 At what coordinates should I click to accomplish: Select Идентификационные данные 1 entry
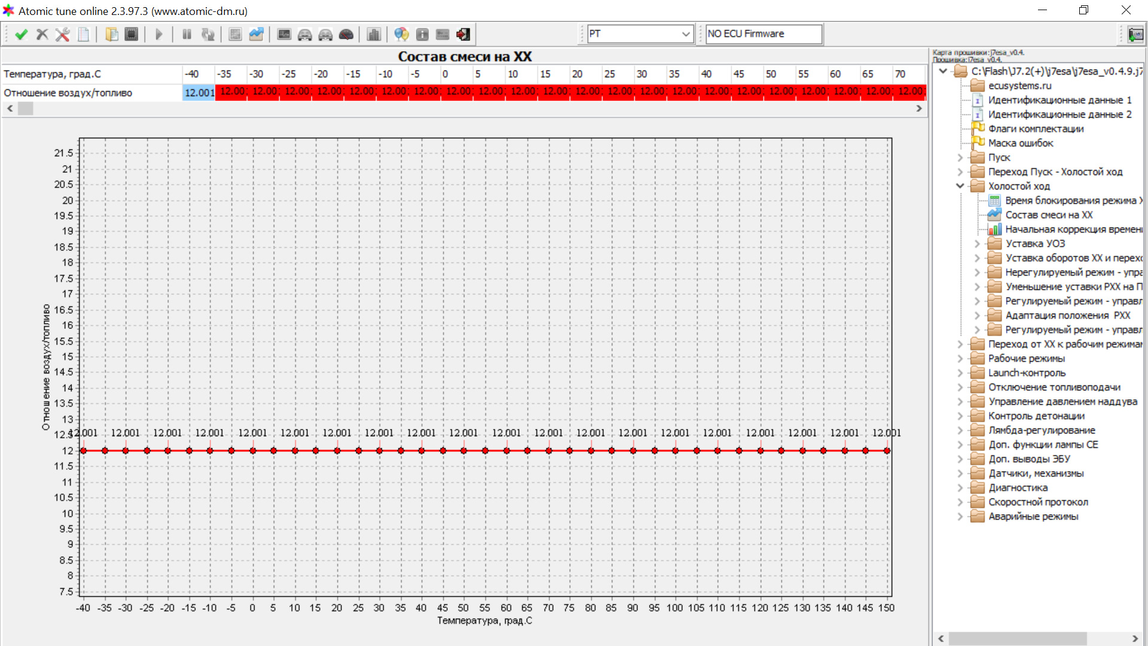click(1059, 100)
